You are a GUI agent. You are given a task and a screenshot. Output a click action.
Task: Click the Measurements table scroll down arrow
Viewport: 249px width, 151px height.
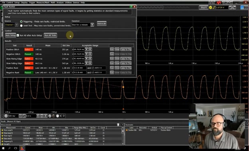pos(123,144)
